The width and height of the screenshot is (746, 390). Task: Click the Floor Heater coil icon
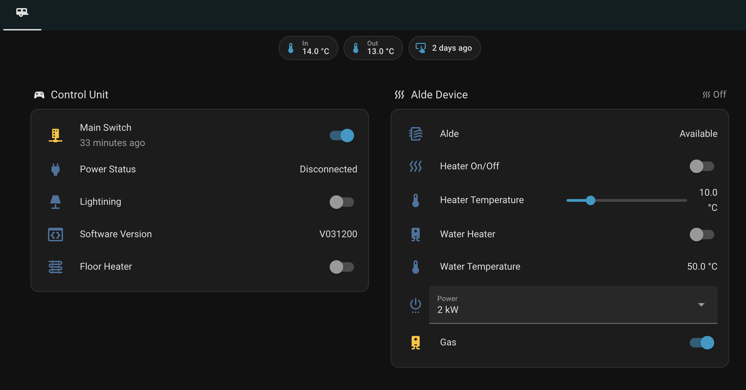[56, 267]
